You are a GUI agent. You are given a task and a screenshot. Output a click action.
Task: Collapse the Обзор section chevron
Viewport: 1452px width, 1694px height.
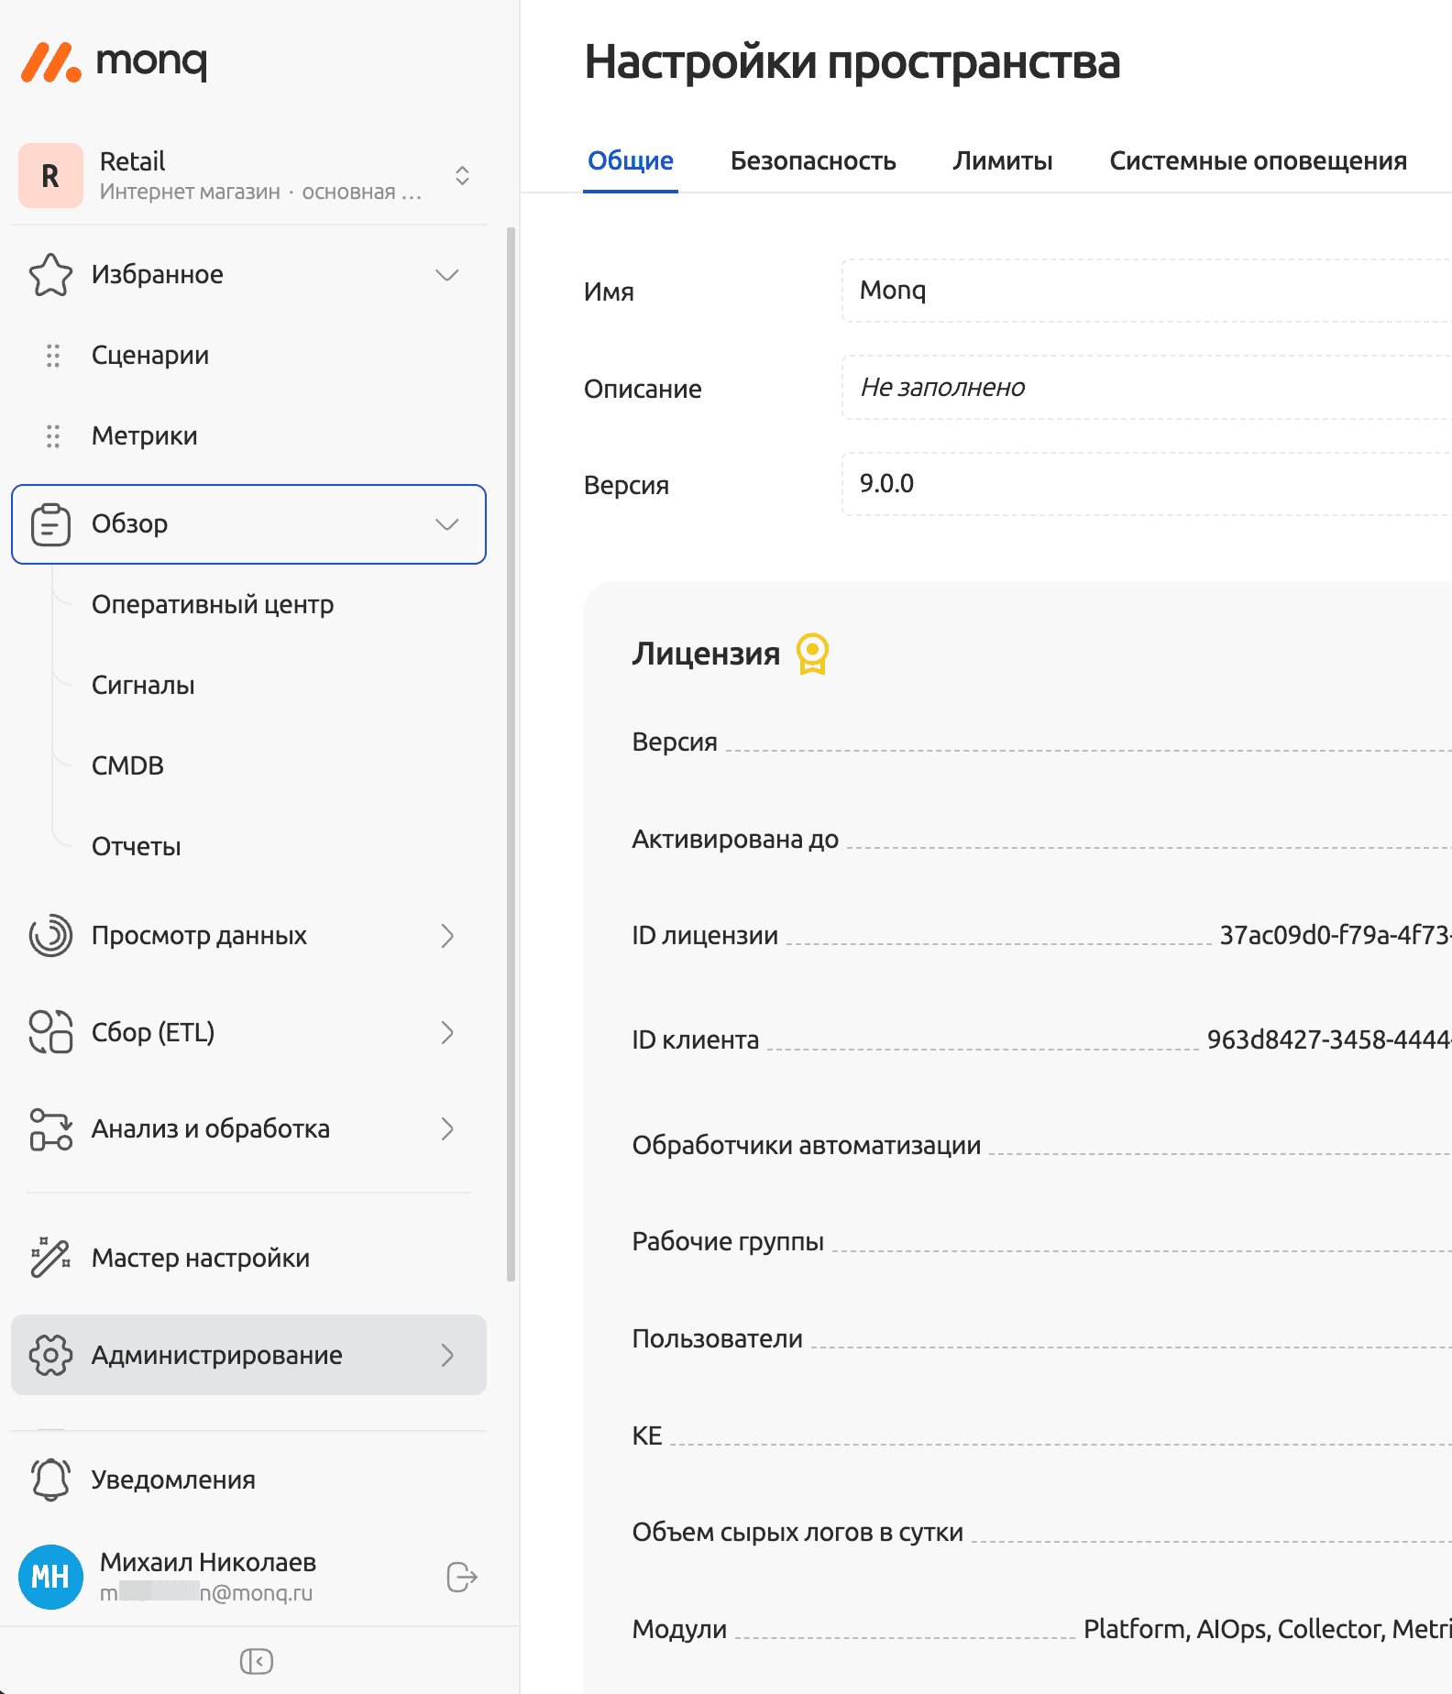click(446, 524)
